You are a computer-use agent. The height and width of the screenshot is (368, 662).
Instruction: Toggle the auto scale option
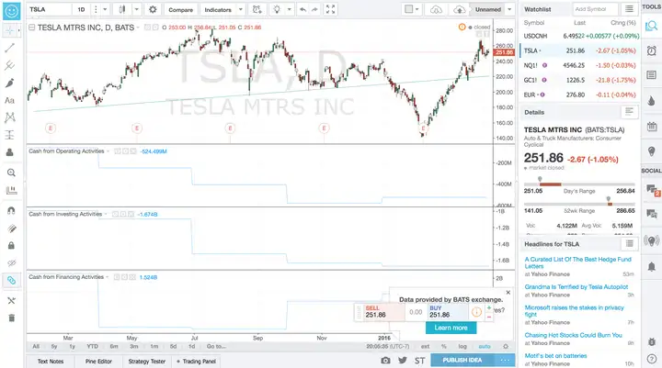(485, 347)
